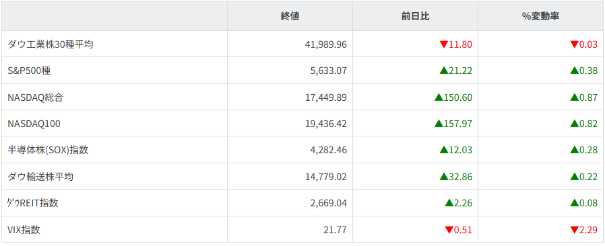Click the red down arrow beside VIX 2.29
The width and height of the screenshot is (605, 246).
[x=574, y=231]
